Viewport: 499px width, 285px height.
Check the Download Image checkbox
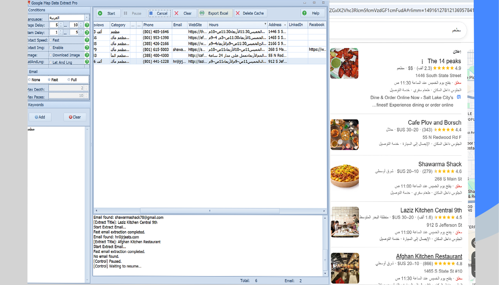point(50,55)
